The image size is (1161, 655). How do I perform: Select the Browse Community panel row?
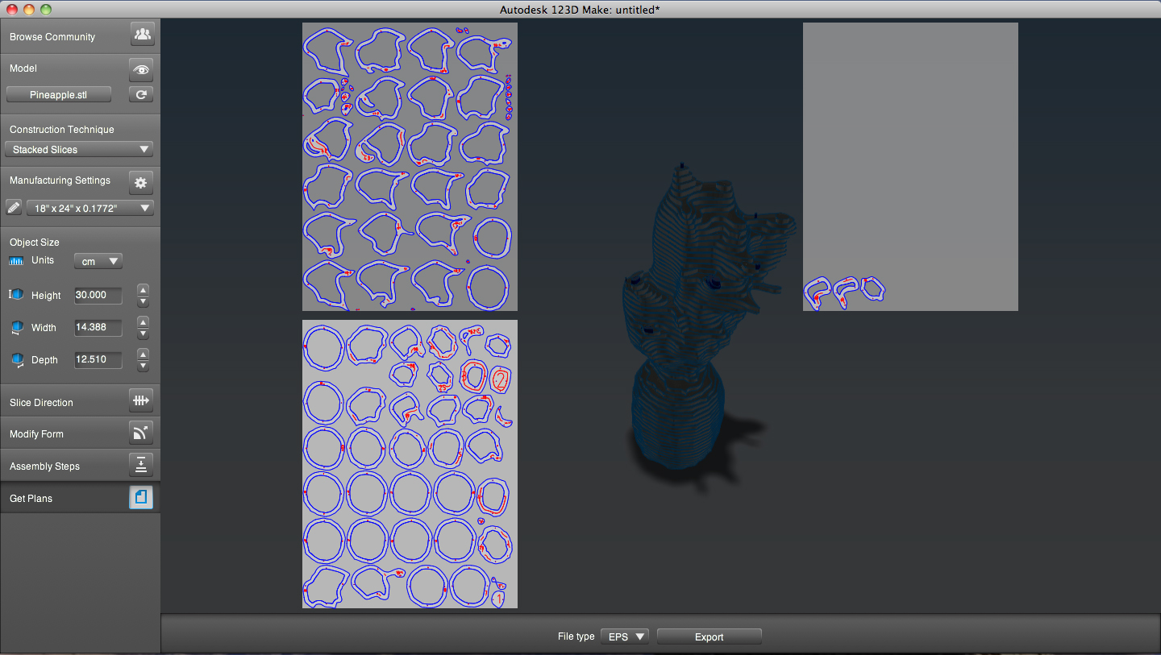[x=81, y=36]
